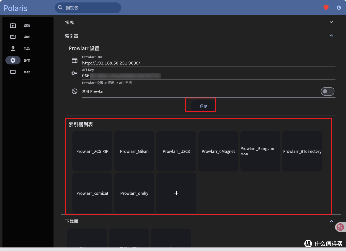Viewport: 346px width, 251px height.
Task: Click the 常规 section header text
Action: point(69,22)
